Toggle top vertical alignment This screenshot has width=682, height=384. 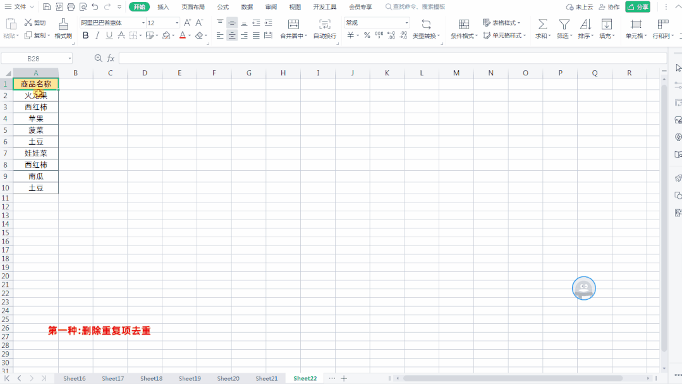click(220, 23)
